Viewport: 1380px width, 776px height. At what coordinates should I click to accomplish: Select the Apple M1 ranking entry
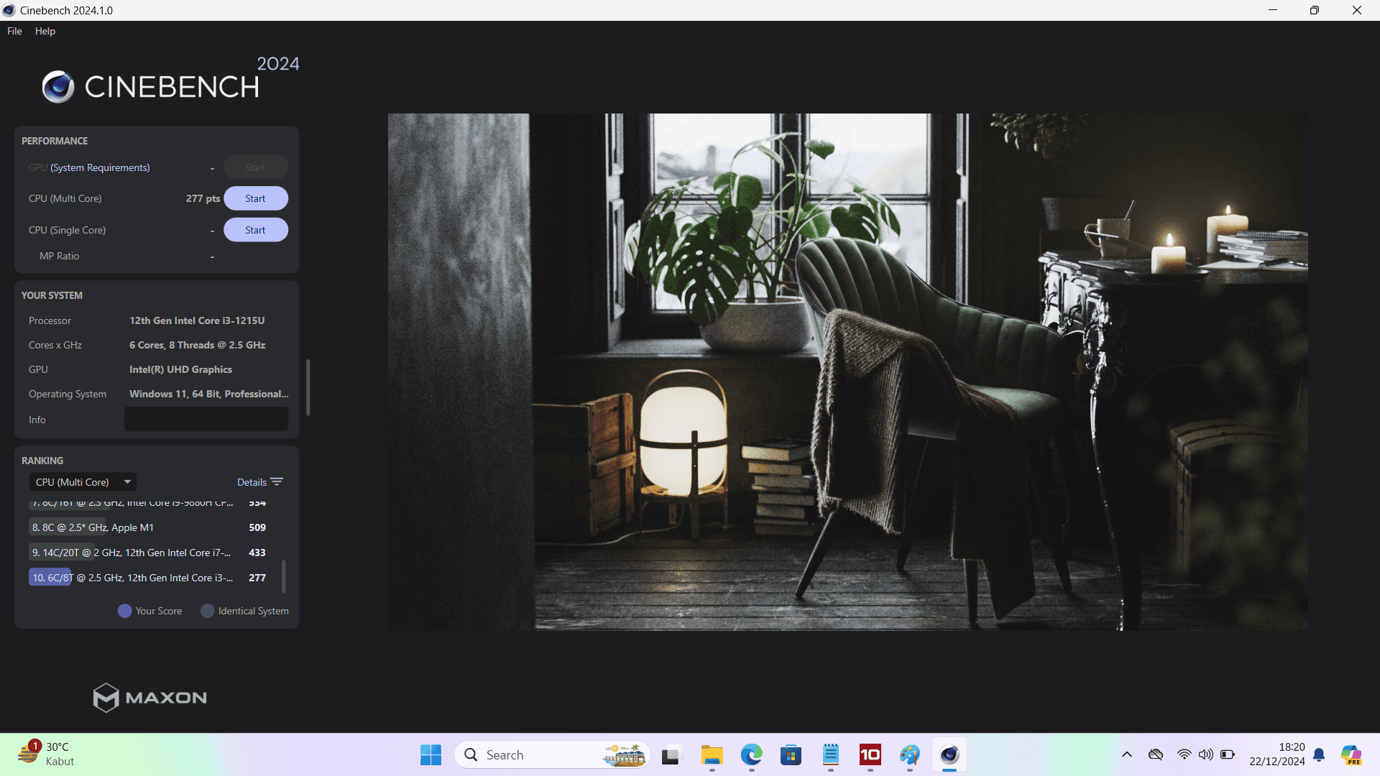coord(149,527)
